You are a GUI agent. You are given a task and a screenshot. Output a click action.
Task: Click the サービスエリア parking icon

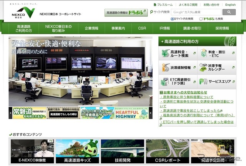[x=203, y=81]
